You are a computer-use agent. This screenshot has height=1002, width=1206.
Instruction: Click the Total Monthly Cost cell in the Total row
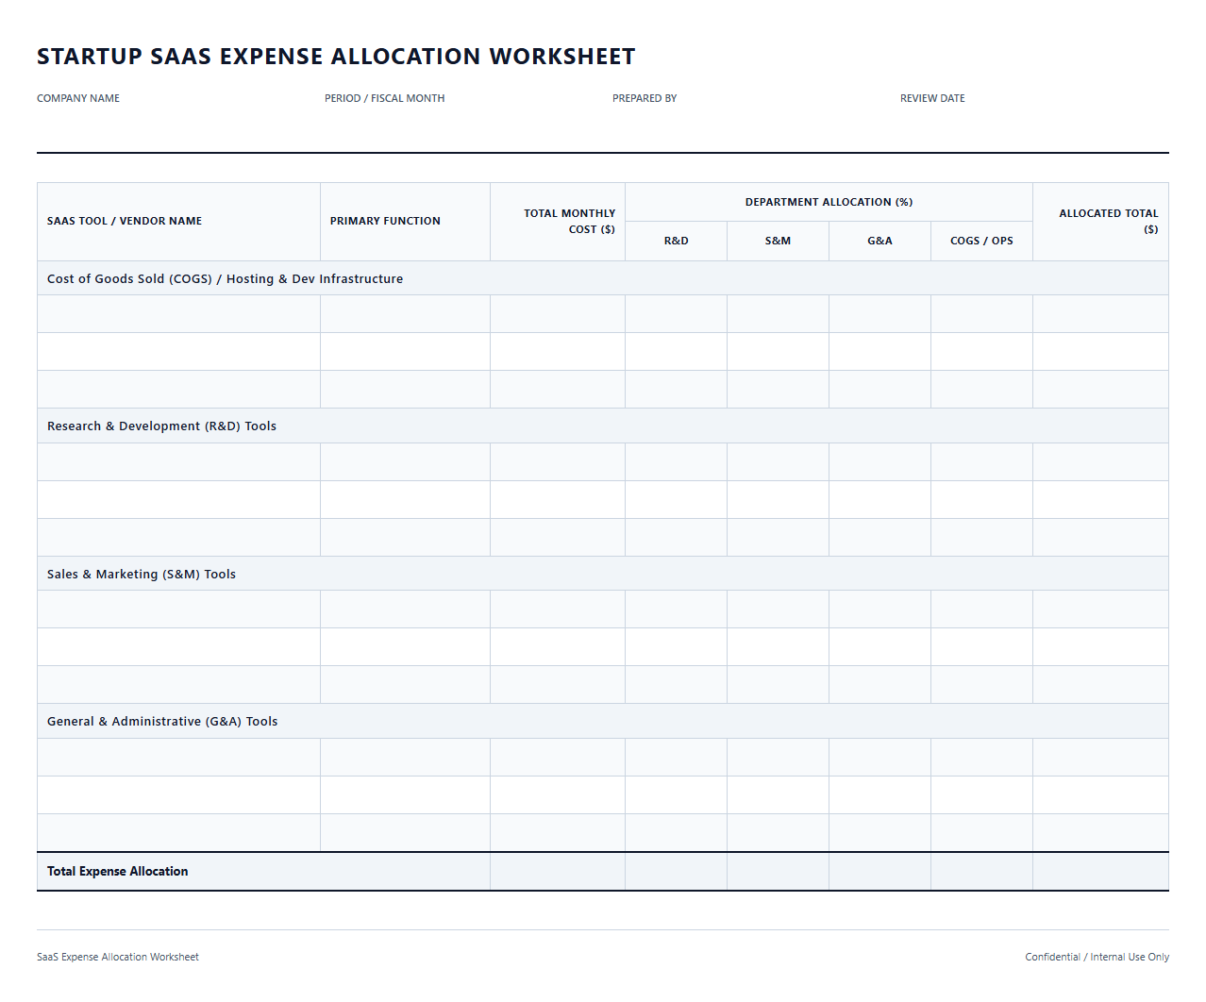coord(558,872)
